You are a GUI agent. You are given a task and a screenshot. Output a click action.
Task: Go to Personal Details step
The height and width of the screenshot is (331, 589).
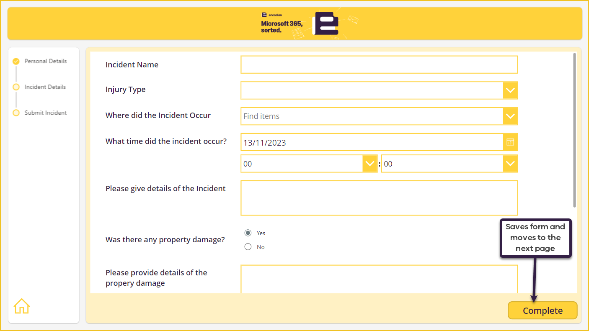tap(46, 61)
